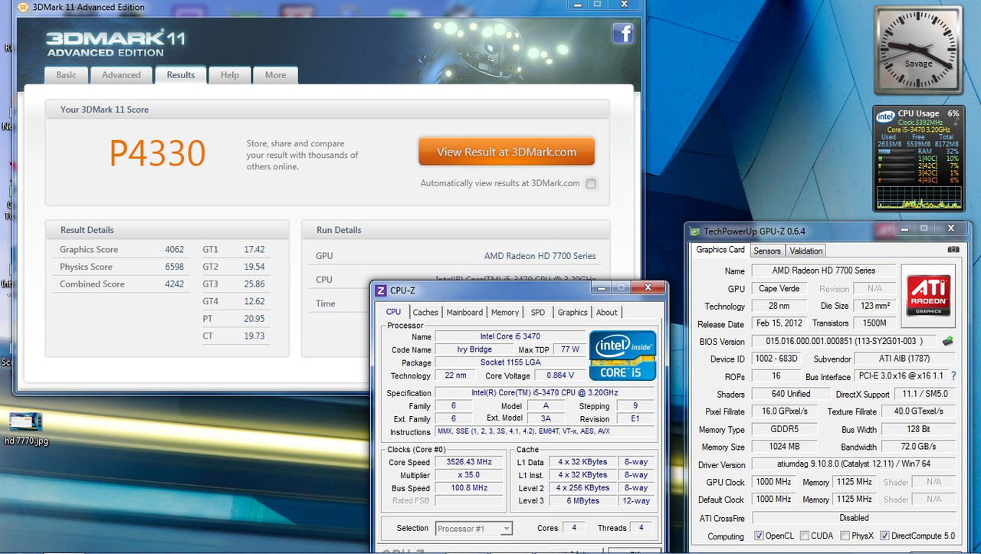
Task: Click the CPU-Z title bar icon
Action: coord(381,290)
